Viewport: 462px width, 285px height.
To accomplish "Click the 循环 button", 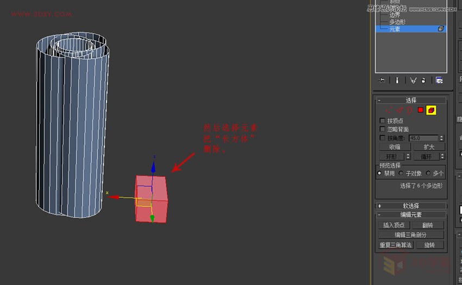I will click(x=426, y=156).
